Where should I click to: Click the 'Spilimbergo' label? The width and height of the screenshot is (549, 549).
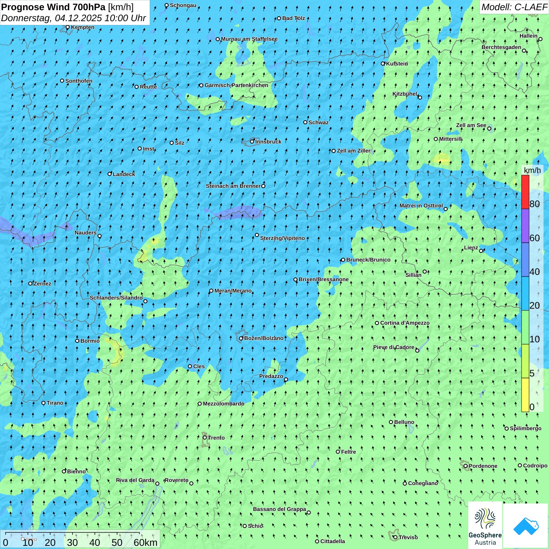525,428
